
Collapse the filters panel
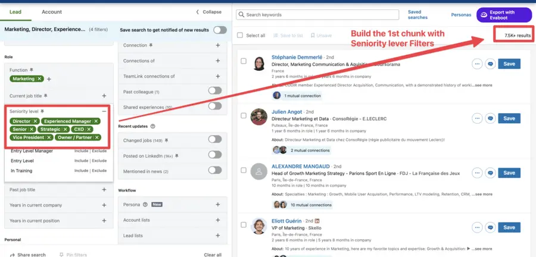click(x=208, y=12)
